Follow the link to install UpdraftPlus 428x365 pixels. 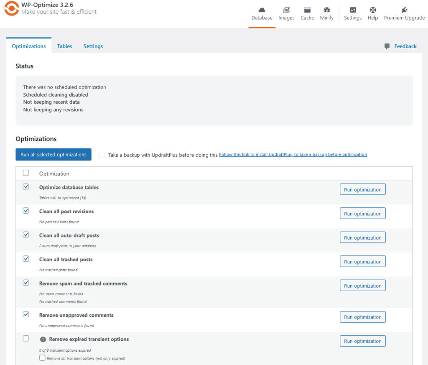point(293,155)
